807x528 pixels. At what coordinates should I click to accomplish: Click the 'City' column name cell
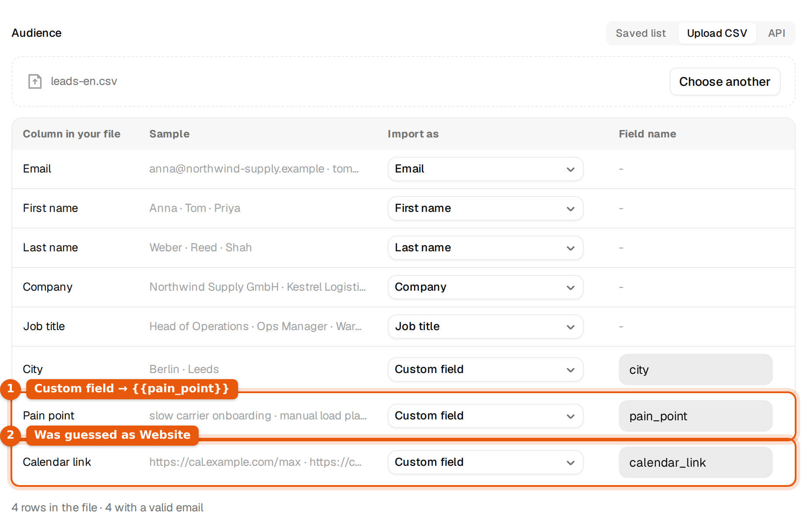[x=33, y=370]
